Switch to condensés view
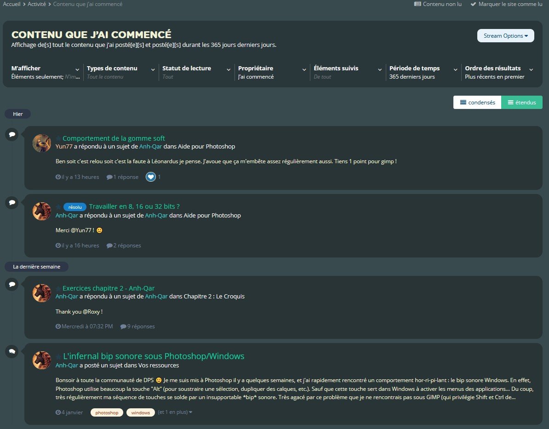Viewport: 549px width, 429px height. pyautogui.click(x=477, y=103)
